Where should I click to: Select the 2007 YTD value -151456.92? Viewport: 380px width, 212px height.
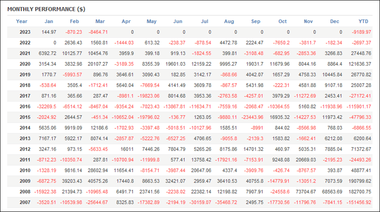click(358, 202)
